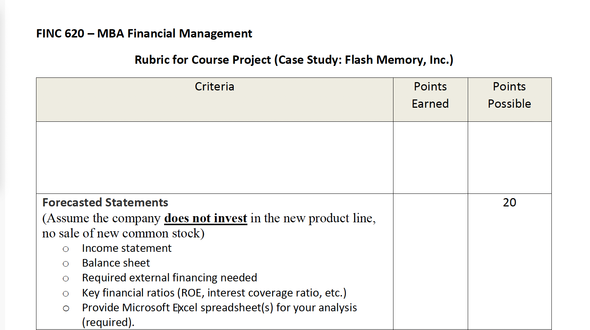Viewport: 590px width, 330px height.
Task: Click the bullet marker before Balance sheet
Action: pos(66,264)
